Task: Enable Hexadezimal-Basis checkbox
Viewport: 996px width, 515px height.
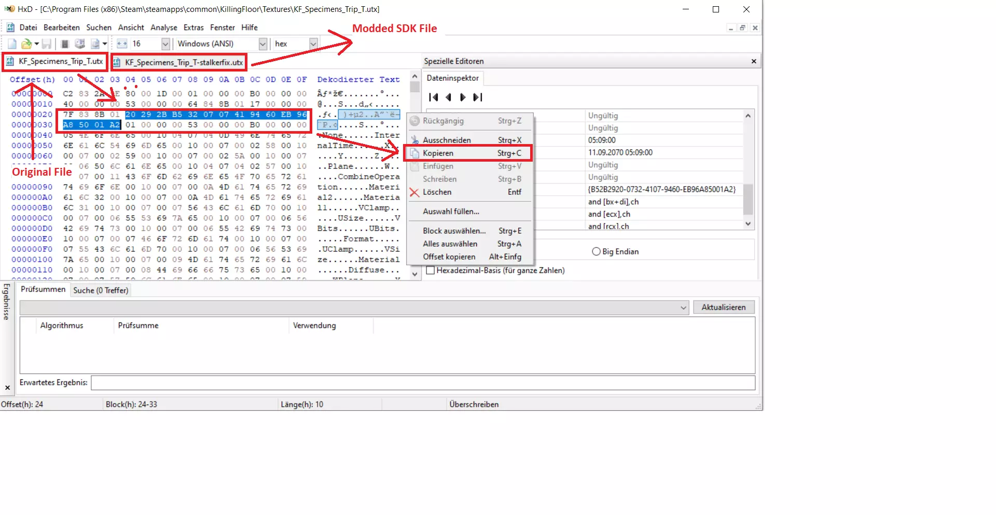Action: [x=430, y=270]
